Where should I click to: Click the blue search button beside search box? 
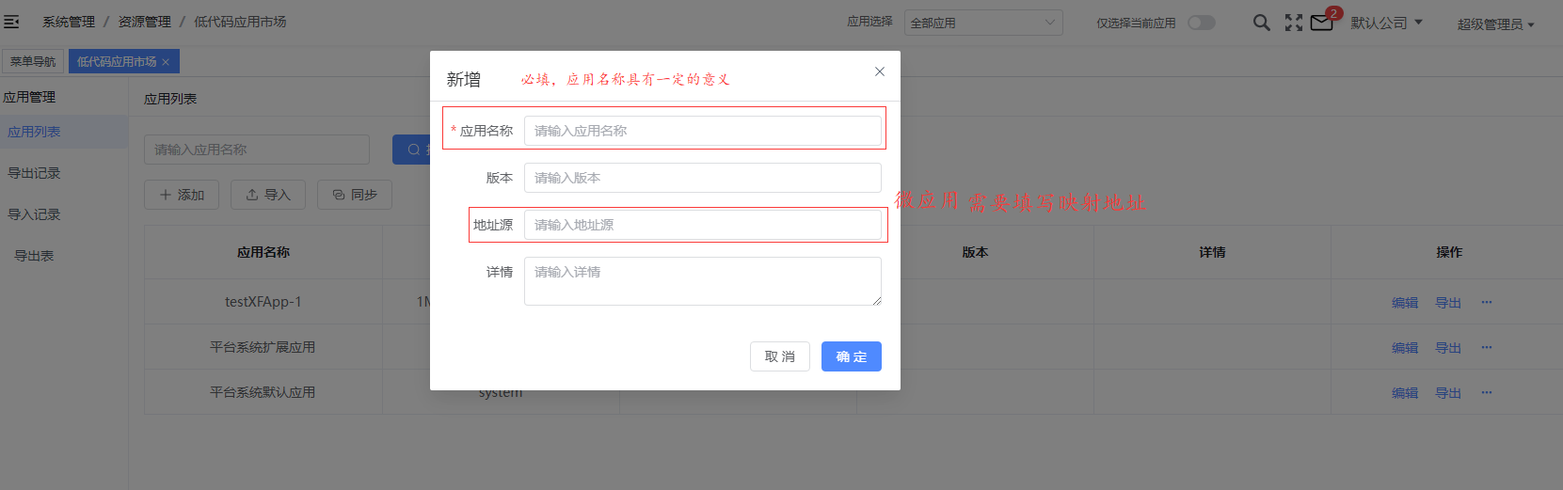(412, 150)
